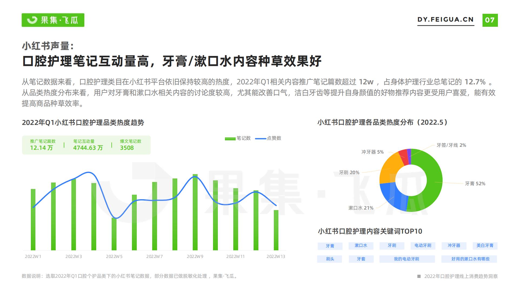The height and width of the screenshot is (292, 519).
Task: Click the 2022W5 axis label
Action: (114, 256)
